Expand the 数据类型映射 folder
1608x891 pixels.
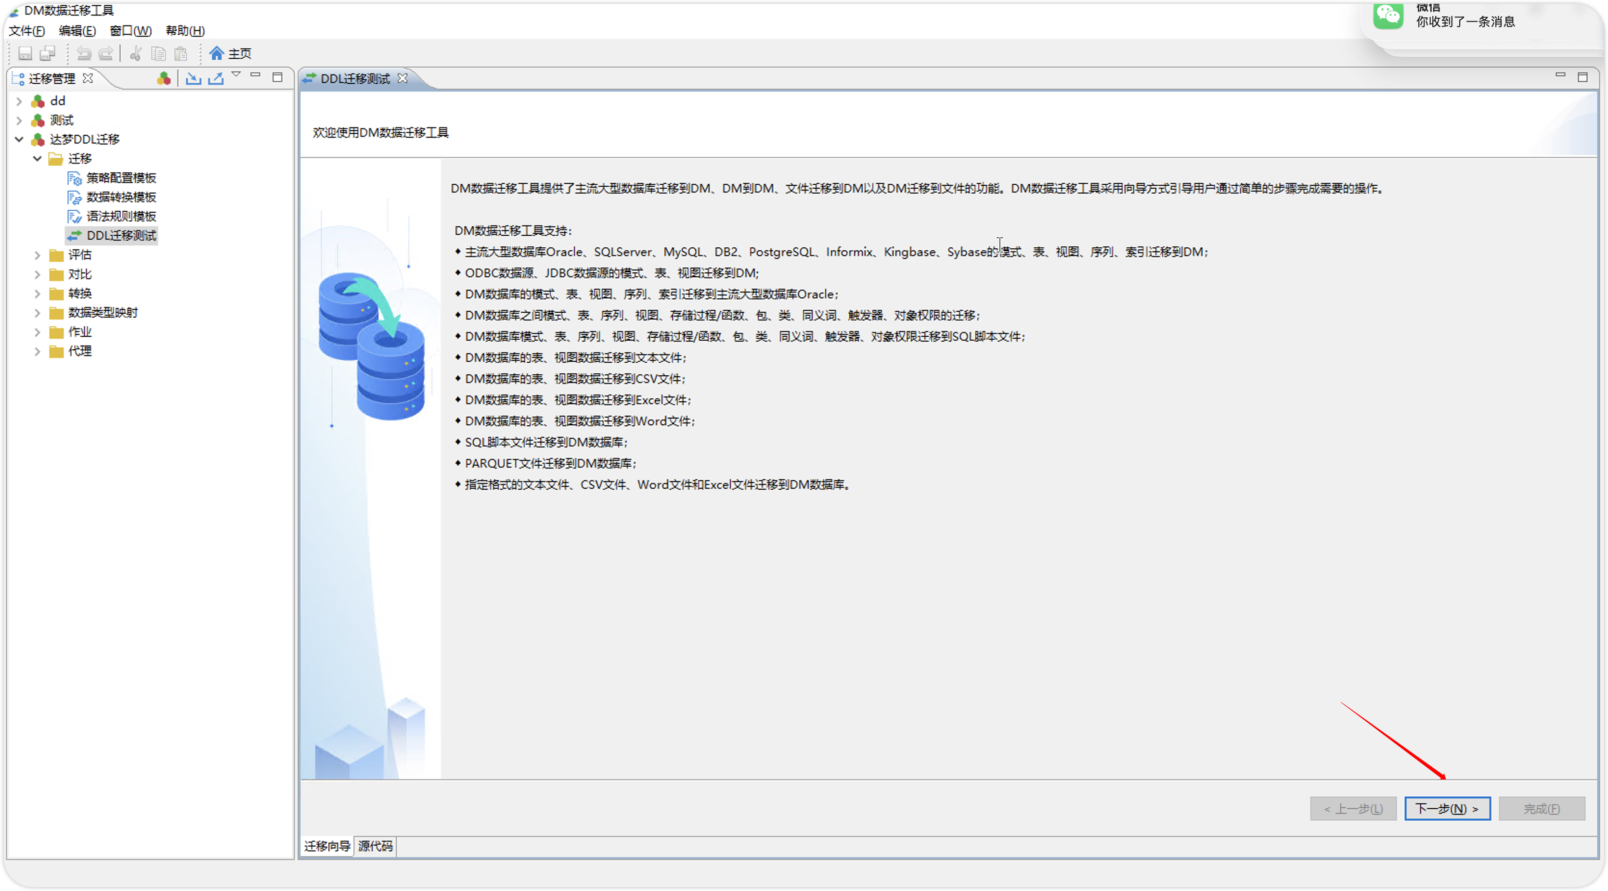point(38,313)
